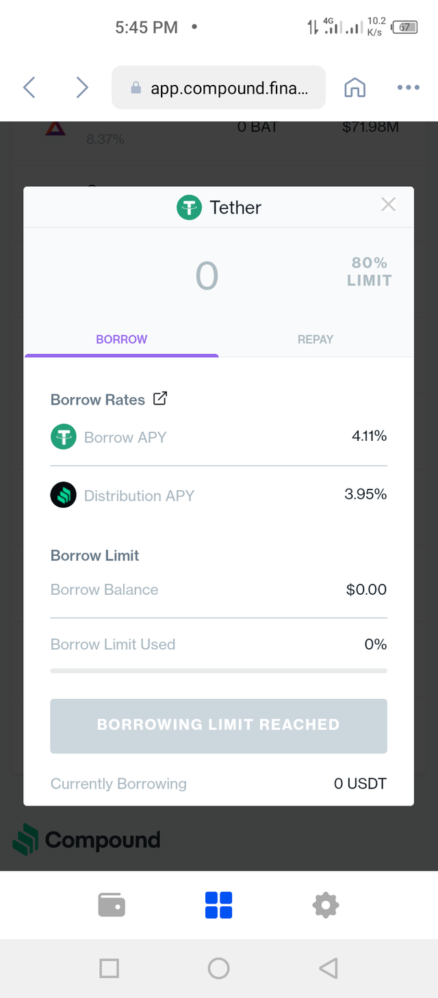Go to browser home icon

pos(355,88)
